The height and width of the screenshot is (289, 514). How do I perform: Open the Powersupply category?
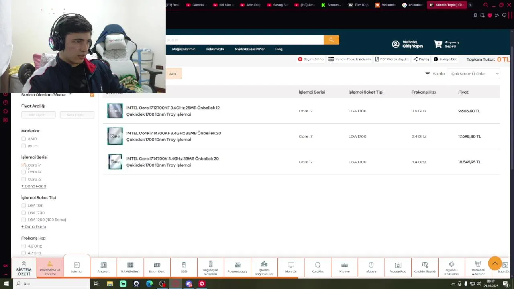point(237,267)
